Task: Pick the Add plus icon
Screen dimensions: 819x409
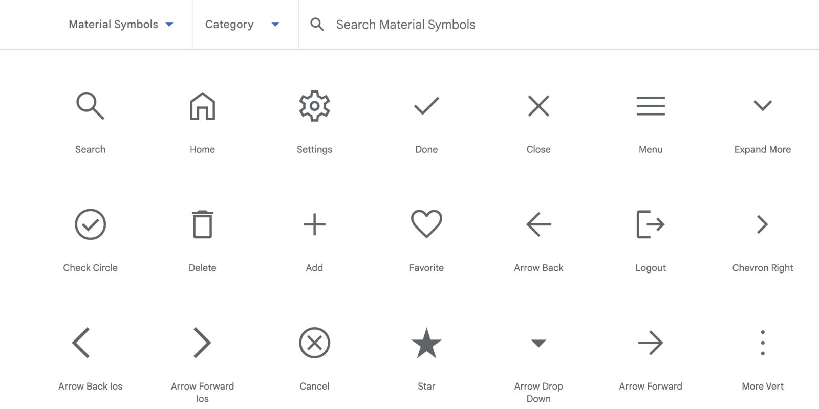Action: pos(314,224)
